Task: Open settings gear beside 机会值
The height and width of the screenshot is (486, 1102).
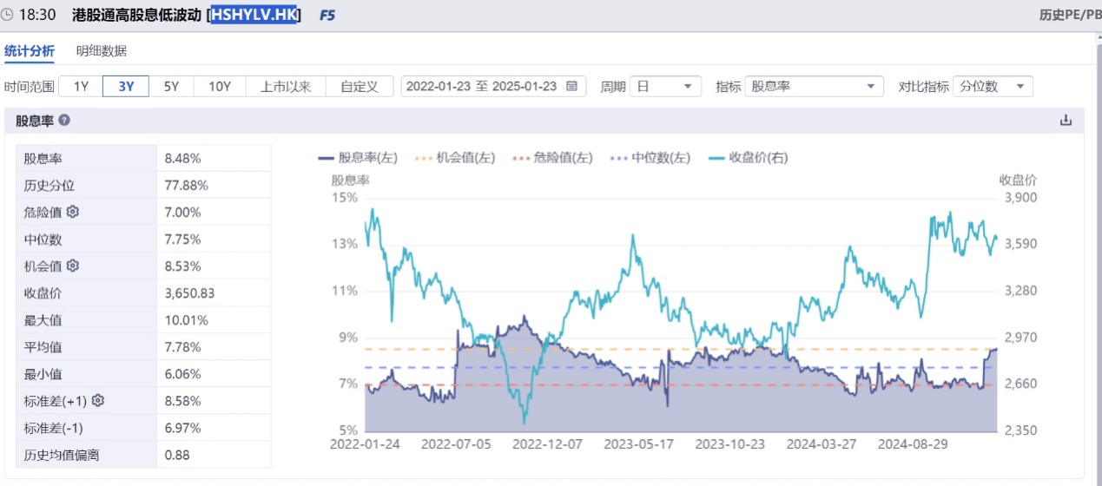Action: tap(73, 266)
